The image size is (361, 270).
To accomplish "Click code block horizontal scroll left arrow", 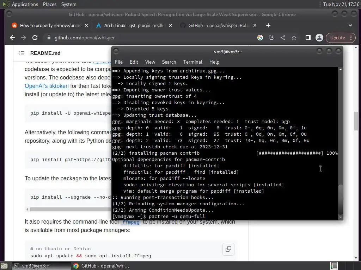I will (x=27, y=209).
